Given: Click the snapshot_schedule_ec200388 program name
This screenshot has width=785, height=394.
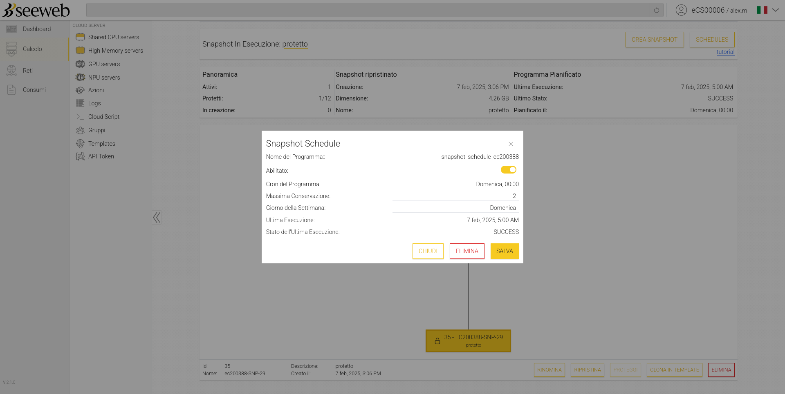Looking at the screenshot, I should pyautogui.click(x=480, y=157).
